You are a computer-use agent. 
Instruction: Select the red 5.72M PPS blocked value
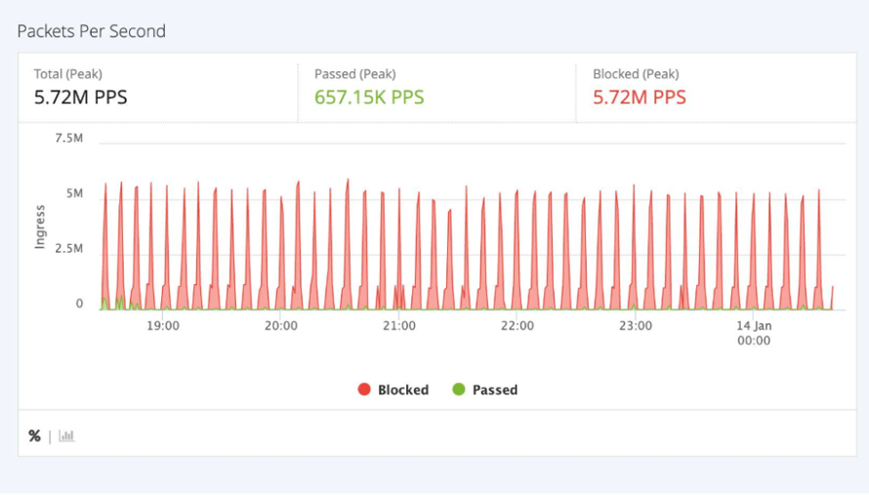(640, 98)
